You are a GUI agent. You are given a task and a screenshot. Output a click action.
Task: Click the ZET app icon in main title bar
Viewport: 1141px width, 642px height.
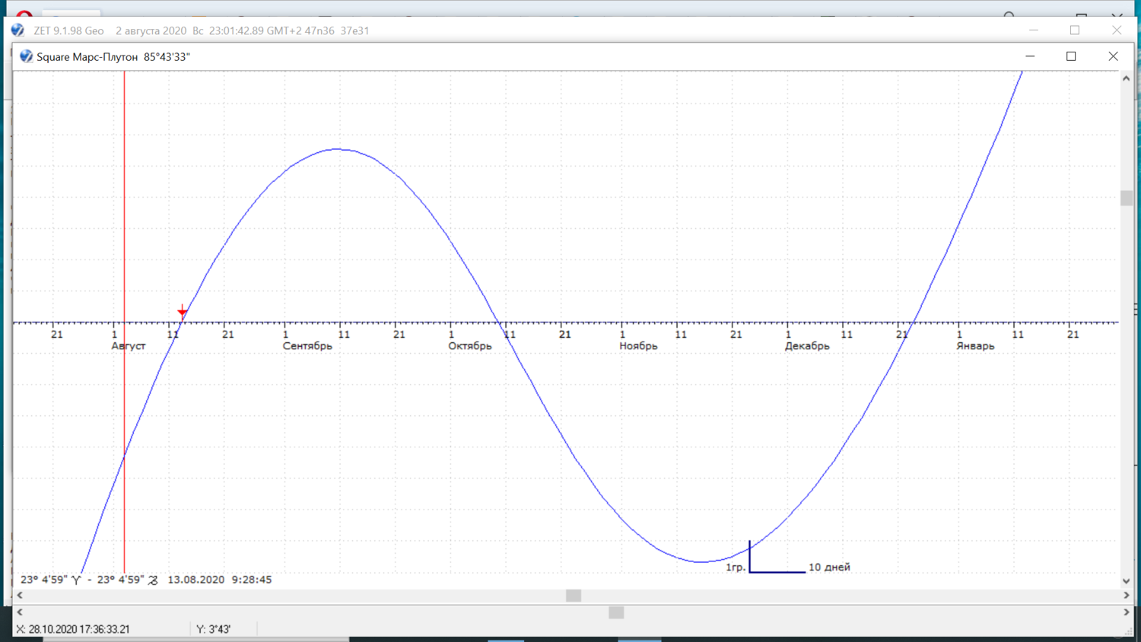click(17, 30)
